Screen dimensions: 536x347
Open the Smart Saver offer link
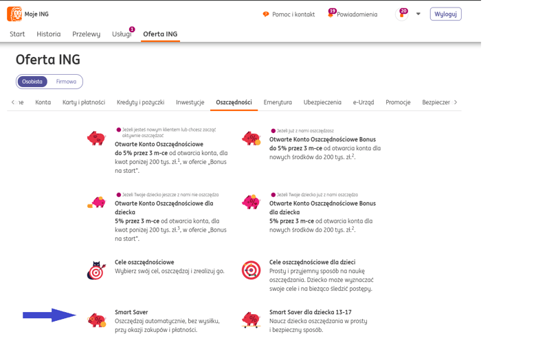(x=131, y=312)
